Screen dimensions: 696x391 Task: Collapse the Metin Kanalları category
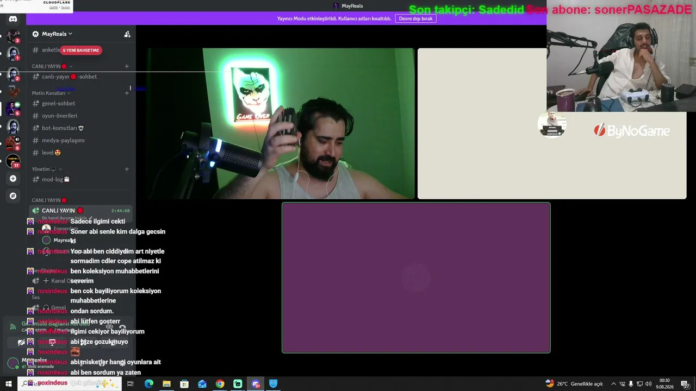coord(51,93)
